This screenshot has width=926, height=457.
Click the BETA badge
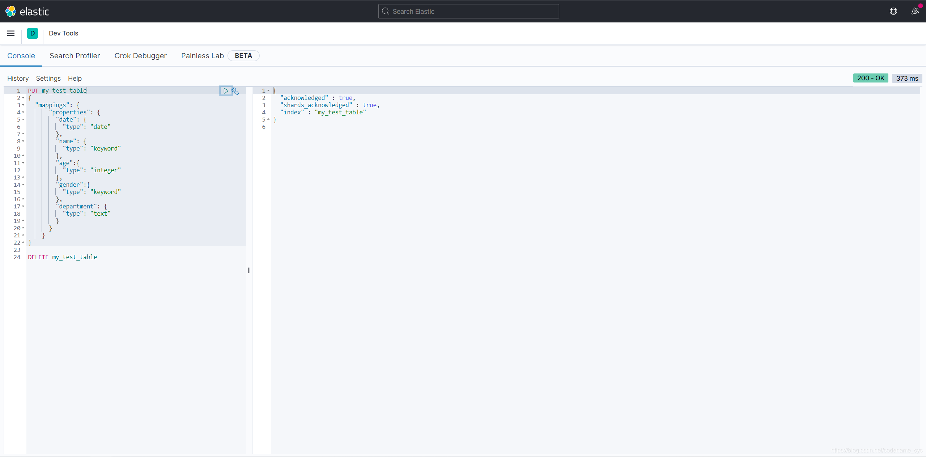coord(243,56)
